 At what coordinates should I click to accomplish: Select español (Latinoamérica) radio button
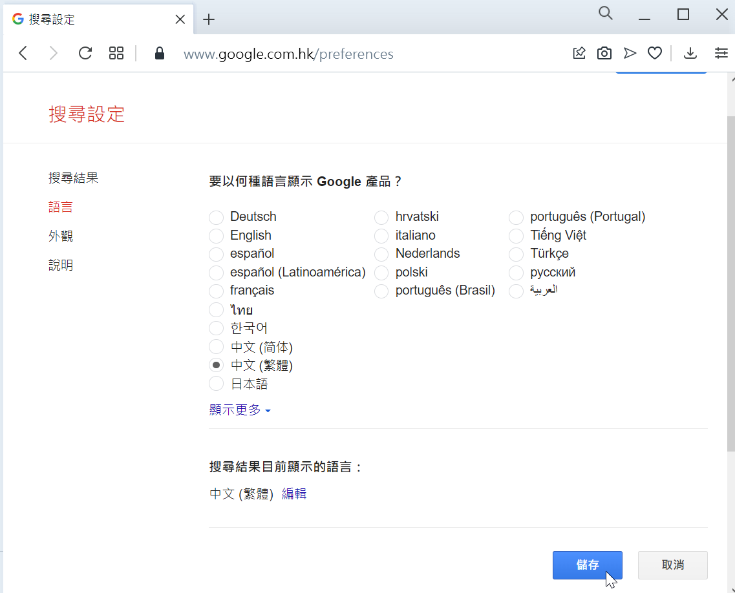[216, 273]
